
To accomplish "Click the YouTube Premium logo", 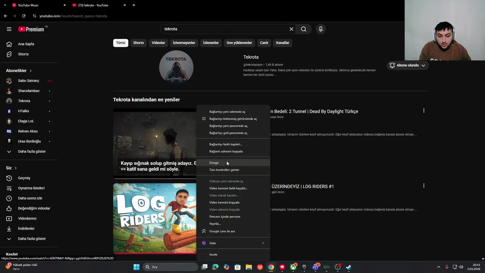I will [32, 29].
